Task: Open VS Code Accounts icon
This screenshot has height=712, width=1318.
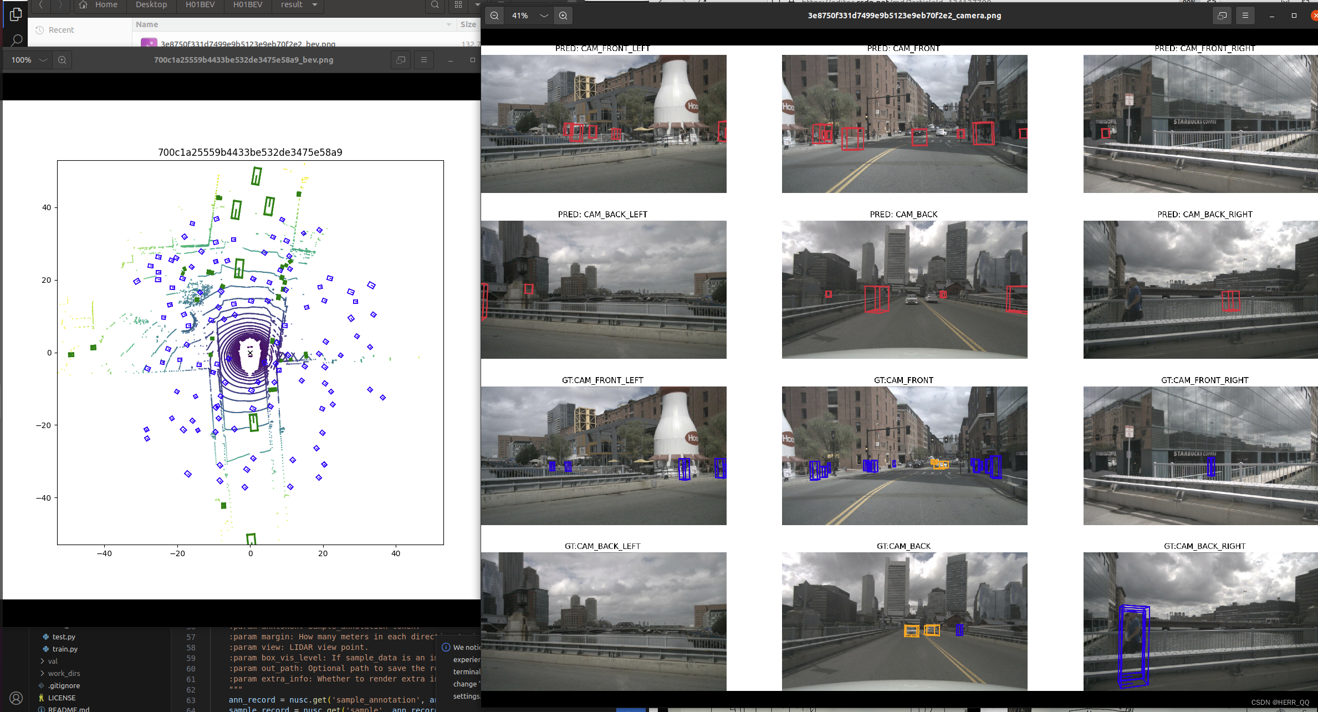Action: tap(16, 698)
